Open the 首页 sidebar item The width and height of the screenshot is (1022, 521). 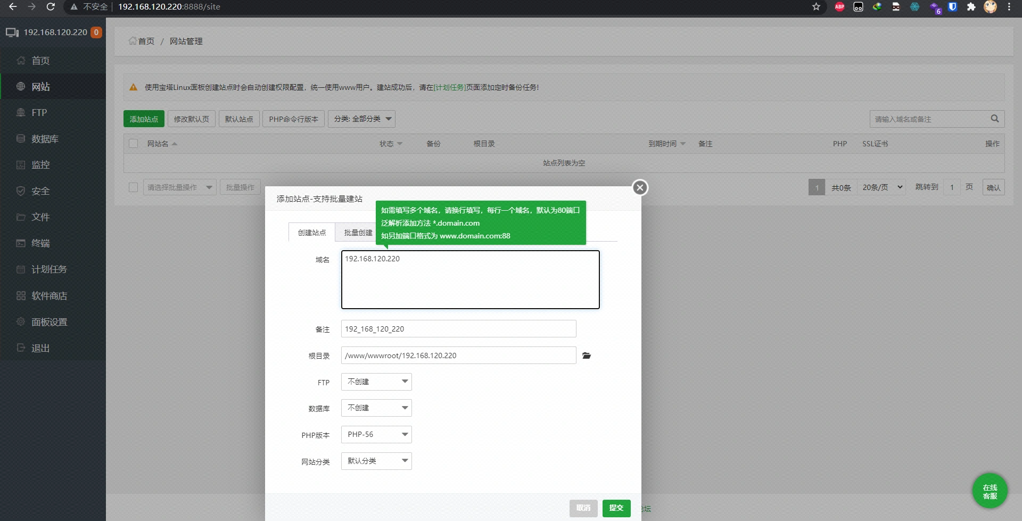53,60
